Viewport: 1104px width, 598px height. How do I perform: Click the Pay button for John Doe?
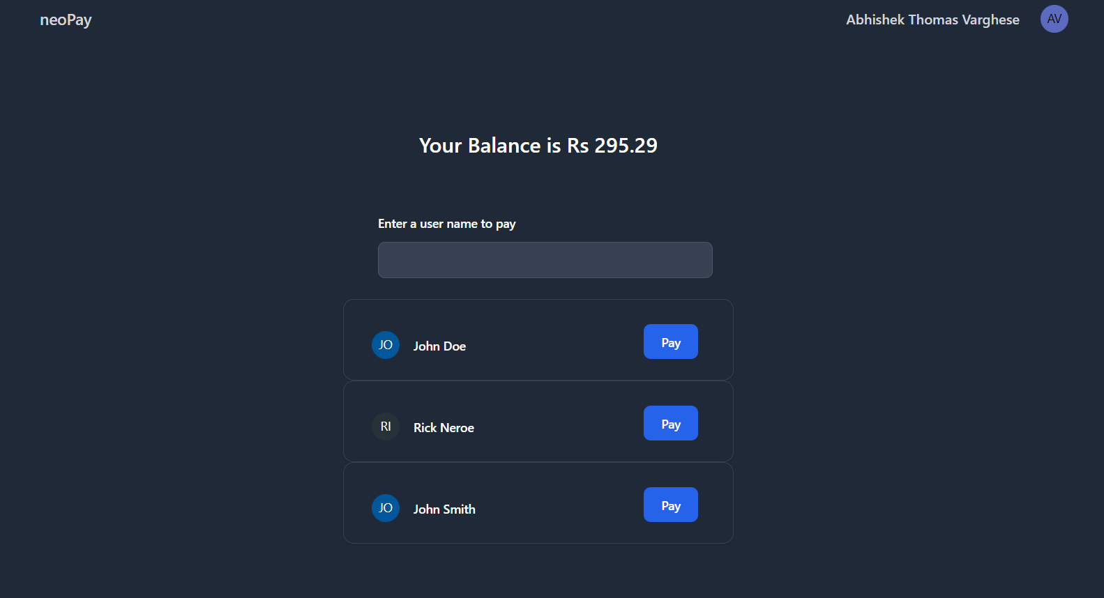[x=670, y=342]
